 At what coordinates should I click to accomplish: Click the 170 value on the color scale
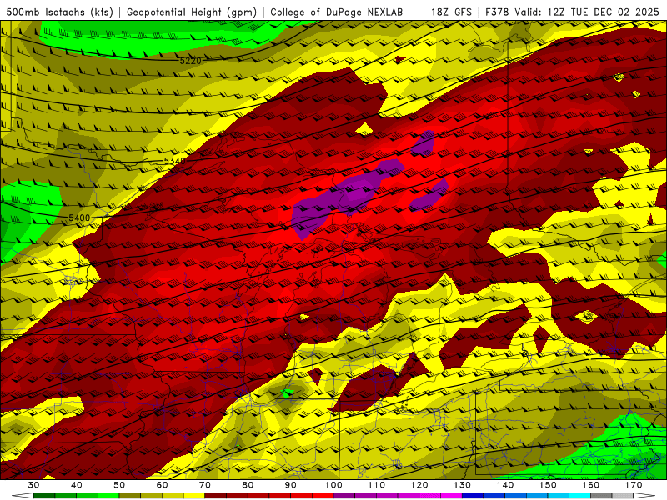634,485
